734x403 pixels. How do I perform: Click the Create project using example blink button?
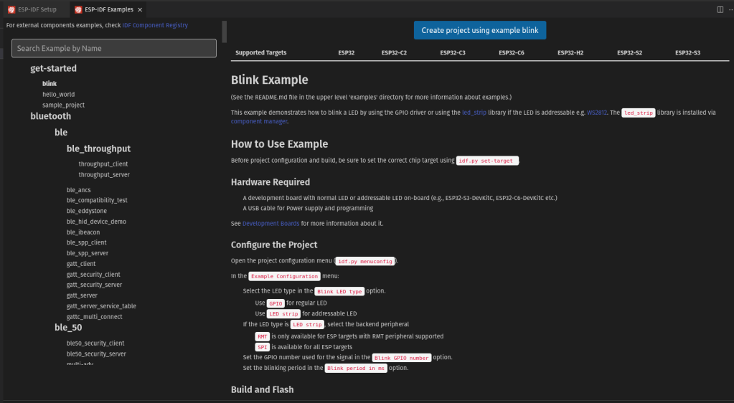[x=480, y=30]
